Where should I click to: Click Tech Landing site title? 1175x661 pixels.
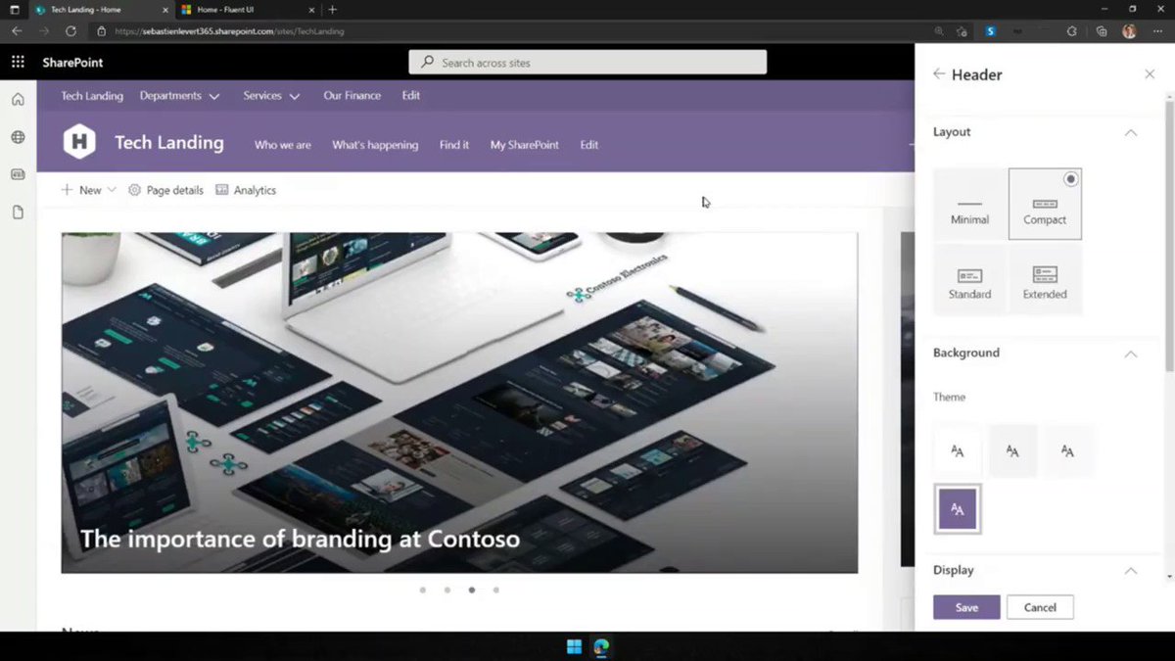[169, 142]
